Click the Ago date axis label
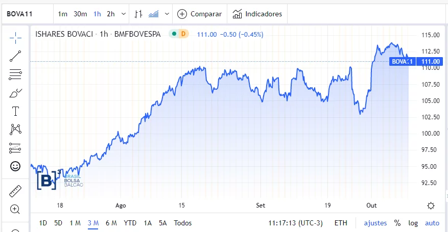This screenshot has width=448, height=232. pos(121,205)
